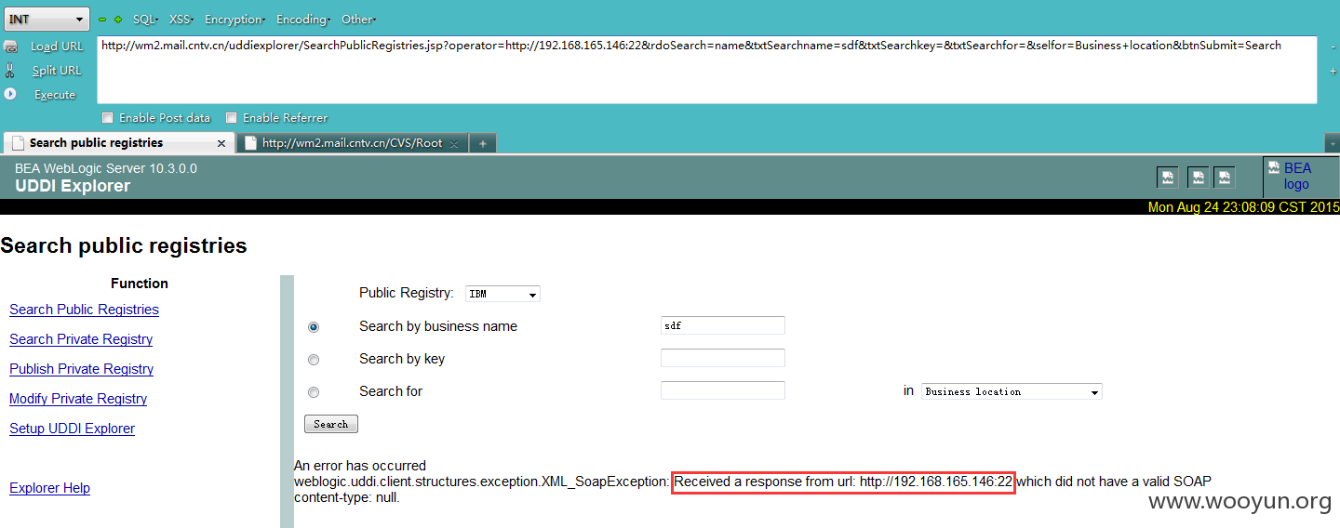Select the Search by business name radio
Image resolution: width=1340 pixels, height=528 pixels.
(314, 327)
